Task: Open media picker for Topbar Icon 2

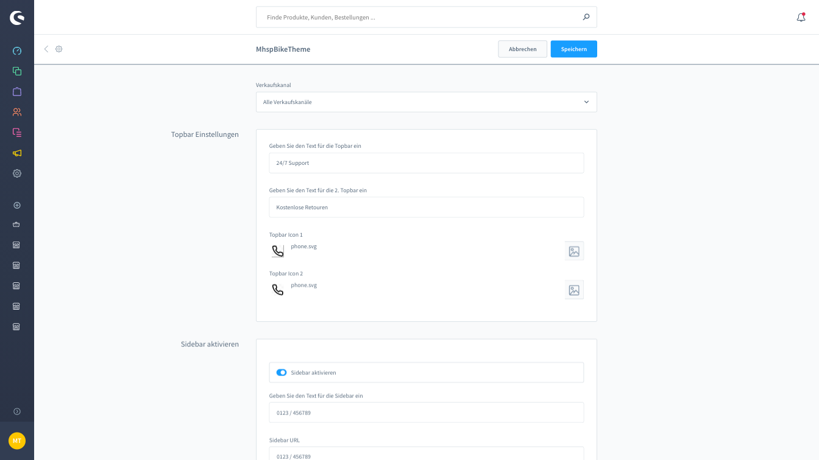Action: coord(574,290)
